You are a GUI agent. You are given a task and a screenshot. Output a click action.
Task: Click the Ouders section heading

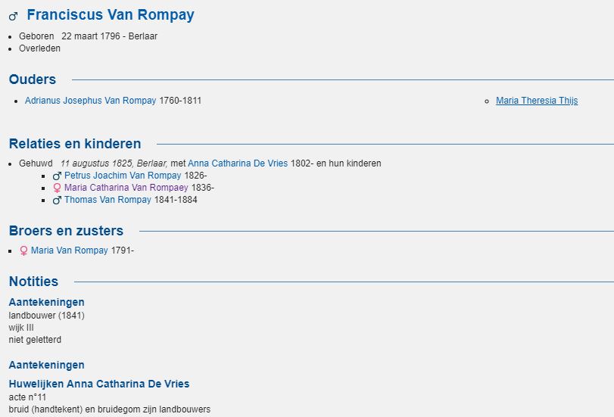coord(33,79)
